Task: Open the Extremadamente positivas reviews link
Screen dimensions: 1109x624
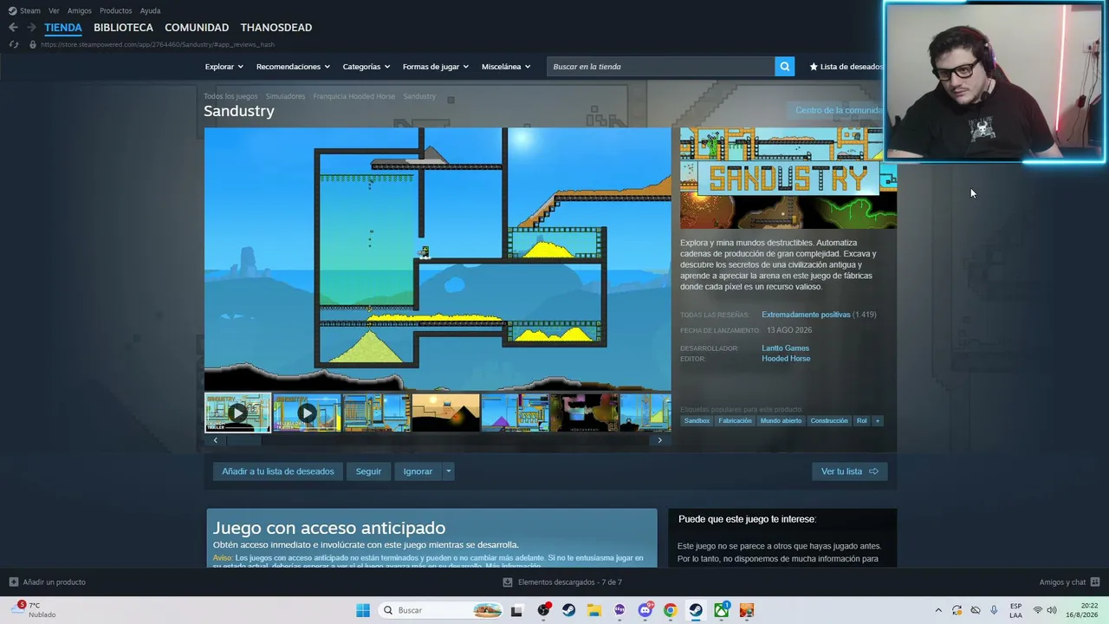Action: pyautogui.click(x=806, y=315)
